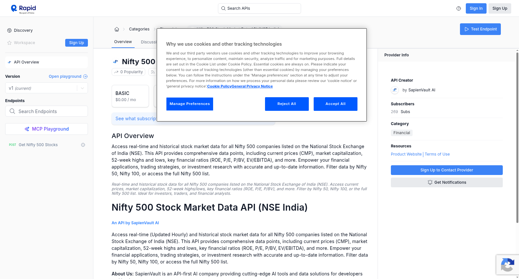Click the right panel vertical scrollbar
Viewport: 519px width, 279px height.
coord(517,137)
